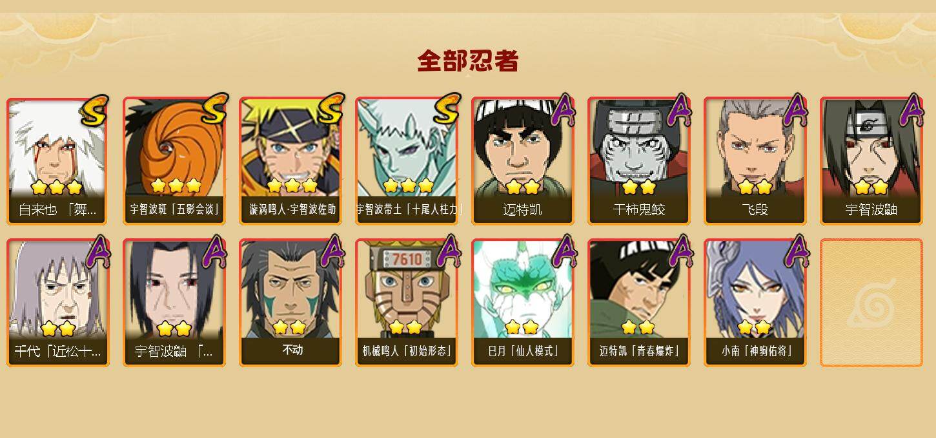Choose the first-row 宇智波鼬 card
The height and width of the screenshot is (438, 936).
pos(871,161)
